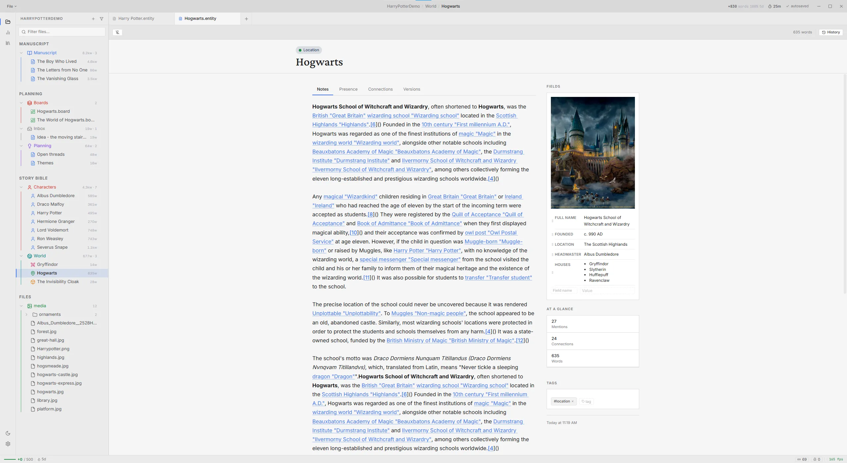Remove the #location tag
847x463 pixels.
click(x=572, y=401)
